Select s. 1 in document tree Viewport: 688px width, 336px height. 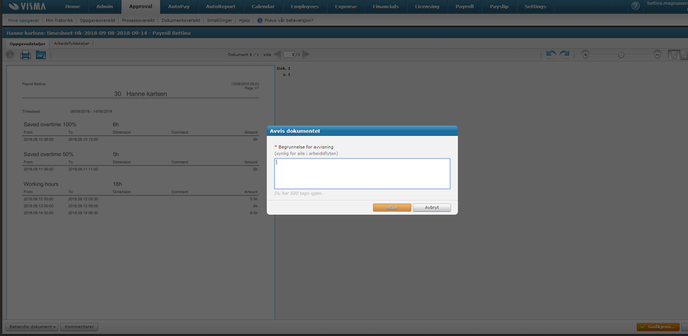[287, 75]
